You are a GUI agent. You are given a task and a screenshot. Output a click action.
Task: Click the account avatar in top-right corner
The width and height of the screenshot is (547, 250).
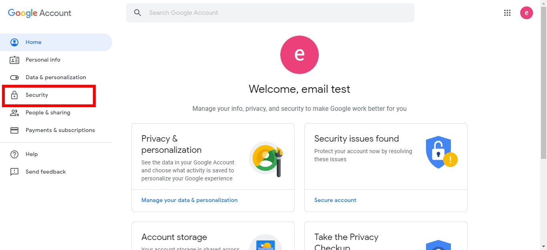point(526,13)
